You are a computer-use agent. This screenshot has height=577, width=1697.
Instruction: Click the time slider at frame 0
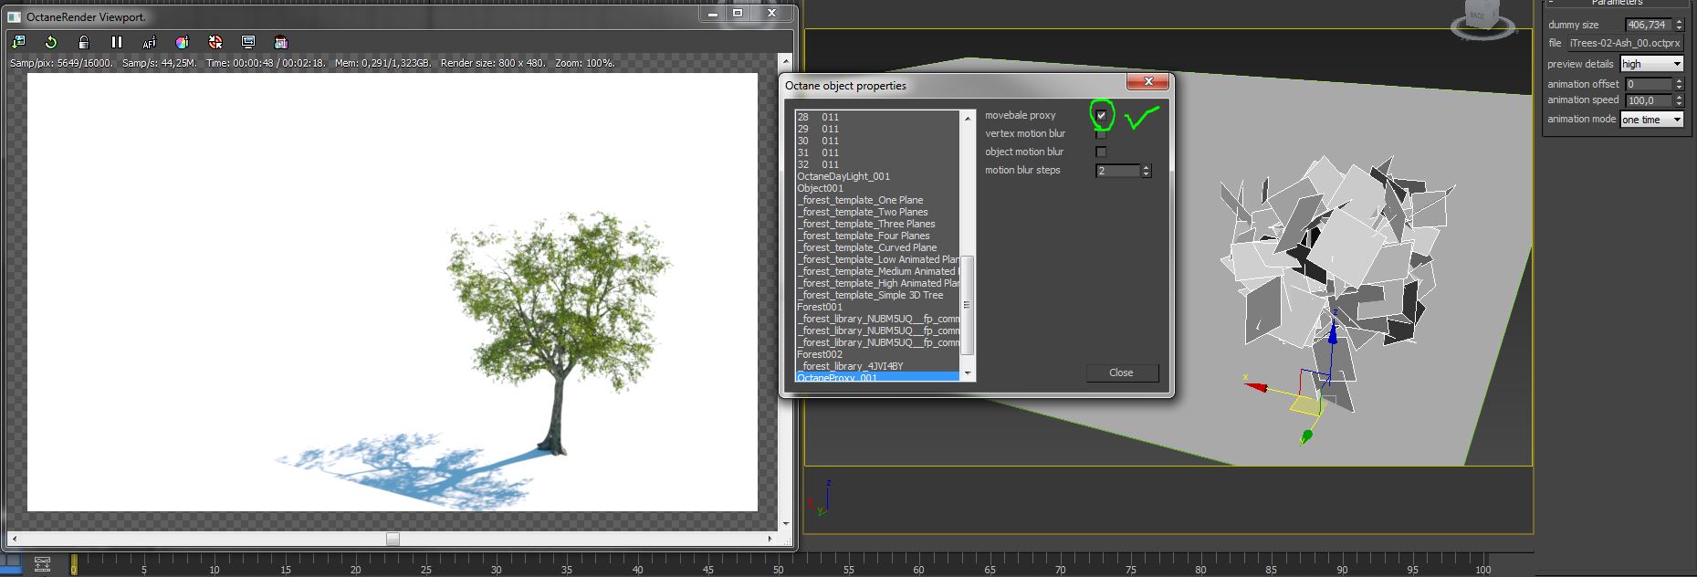pos(74,565)
